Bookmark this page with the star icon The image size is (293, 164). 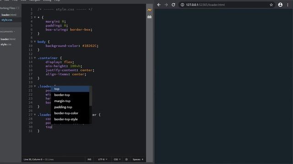coord(271,5)
